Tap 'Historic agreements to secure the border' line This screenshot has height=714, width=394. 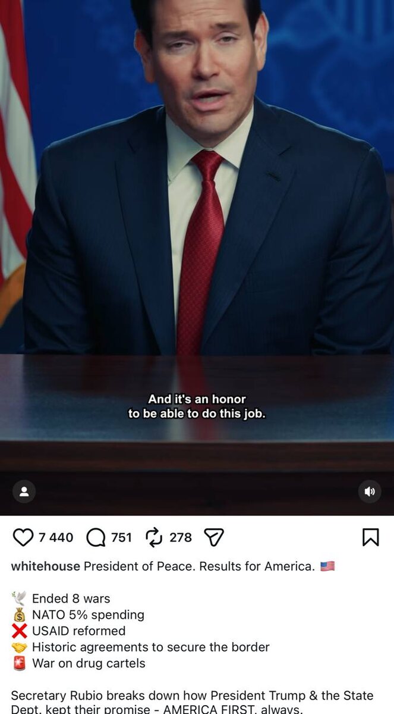(x=151, y=647)
